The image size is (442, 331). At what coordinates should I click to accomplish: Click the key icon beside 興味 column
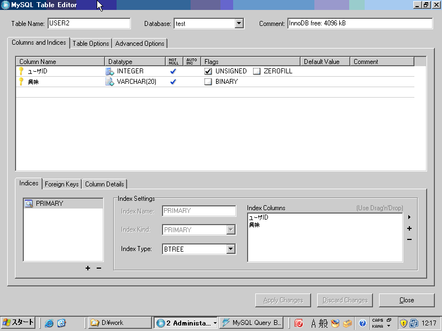click(x=21, y=82)
